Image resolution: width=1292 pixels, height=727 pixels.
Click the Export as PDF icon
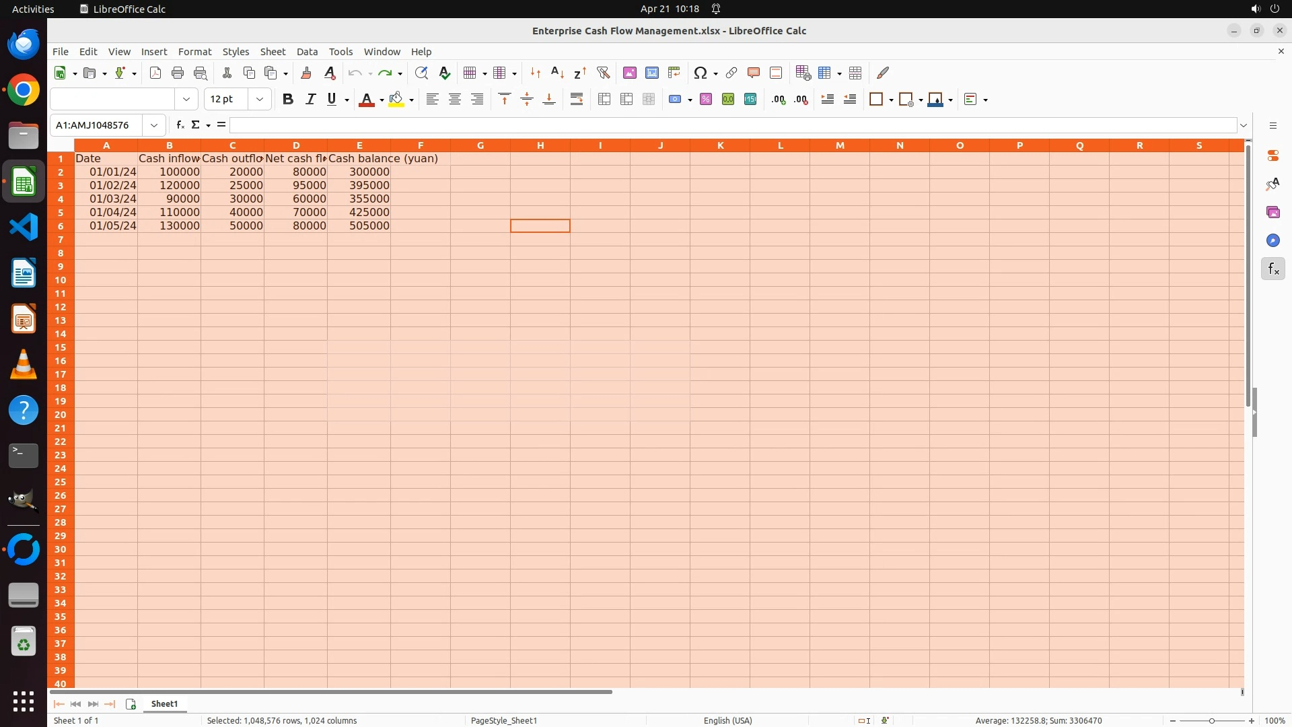(x=155, y=73)
